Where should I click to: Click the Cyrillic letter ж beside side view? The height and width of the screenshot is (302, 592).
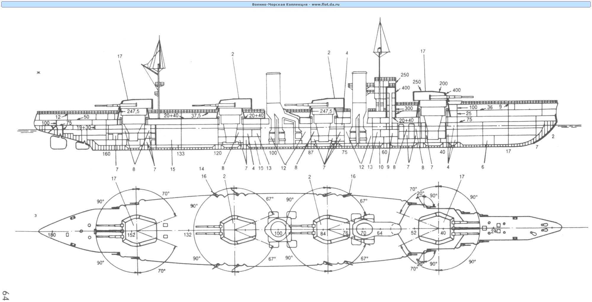point(38,73)
